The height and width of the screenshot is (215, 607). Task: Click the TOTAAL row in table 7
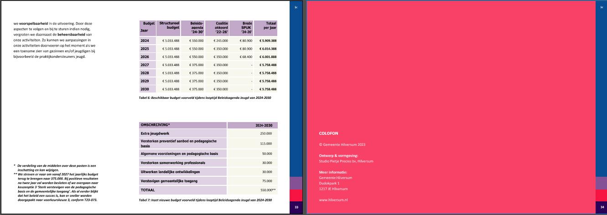pos(183,189)
